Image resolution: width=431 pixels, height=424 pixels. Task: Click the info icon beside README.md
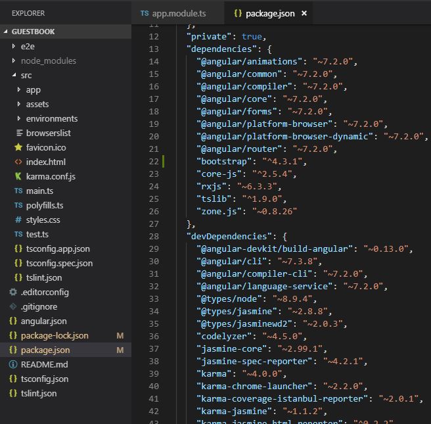click(x=13, y=364)
